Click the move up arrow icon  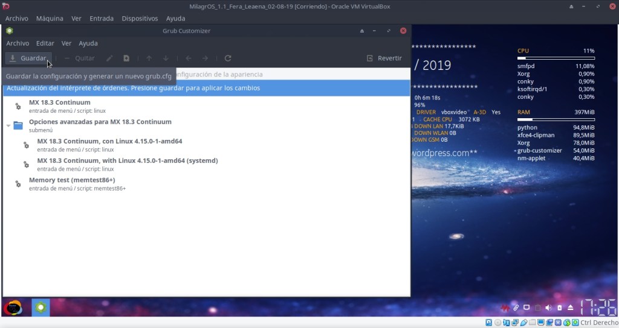[149, 58]
